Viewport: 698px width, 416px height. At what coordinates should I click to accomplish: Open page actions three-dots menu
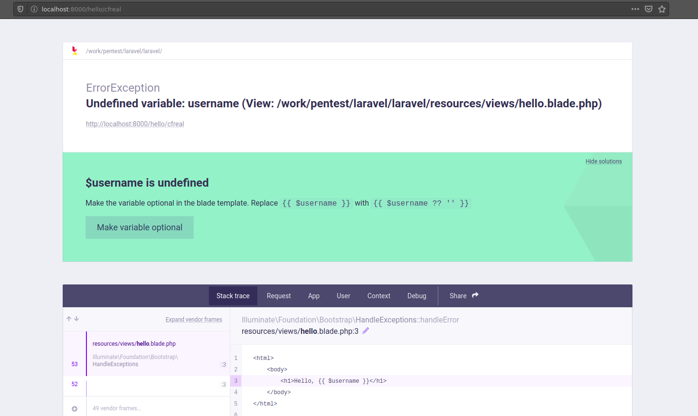coord(635,9)
